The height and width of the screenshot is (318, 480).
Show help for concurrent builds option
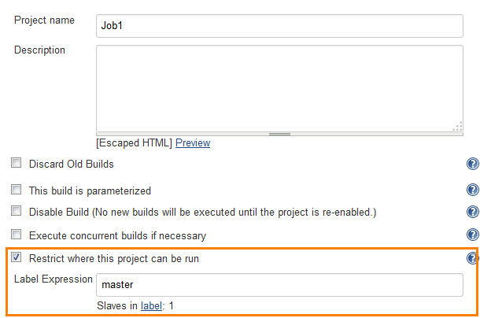click(x=473, y=235)
